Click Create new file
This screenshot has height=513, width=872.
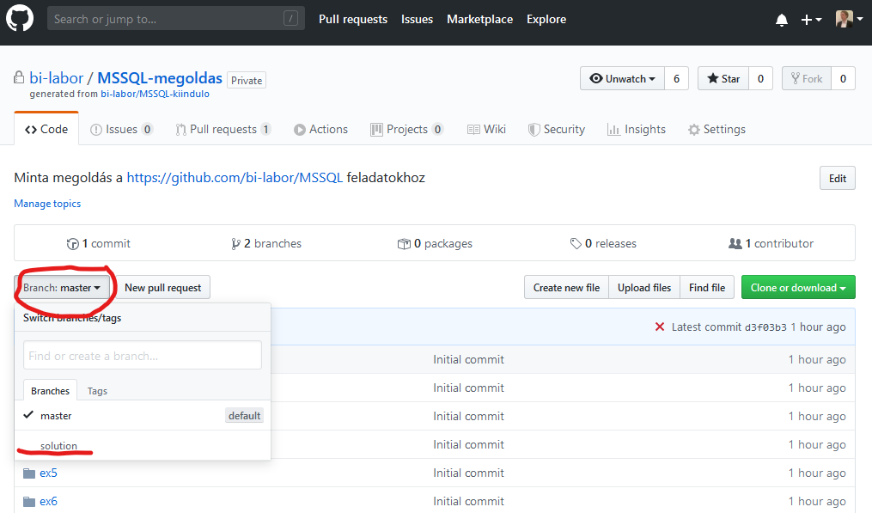coord(566,288)
